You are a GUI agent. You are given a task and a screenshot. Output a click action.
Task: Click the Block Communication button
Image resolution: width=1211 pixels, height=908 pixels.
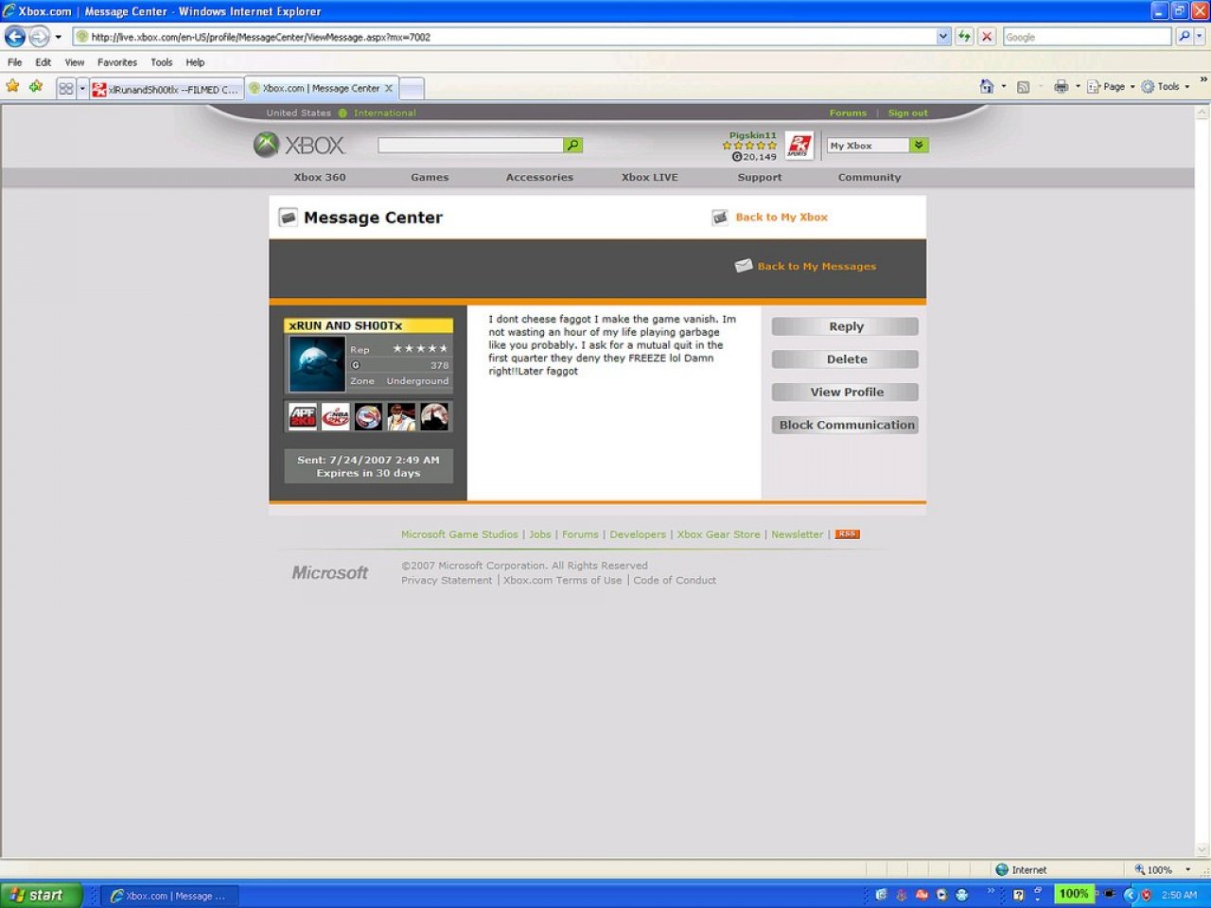(x=845, y=425)
